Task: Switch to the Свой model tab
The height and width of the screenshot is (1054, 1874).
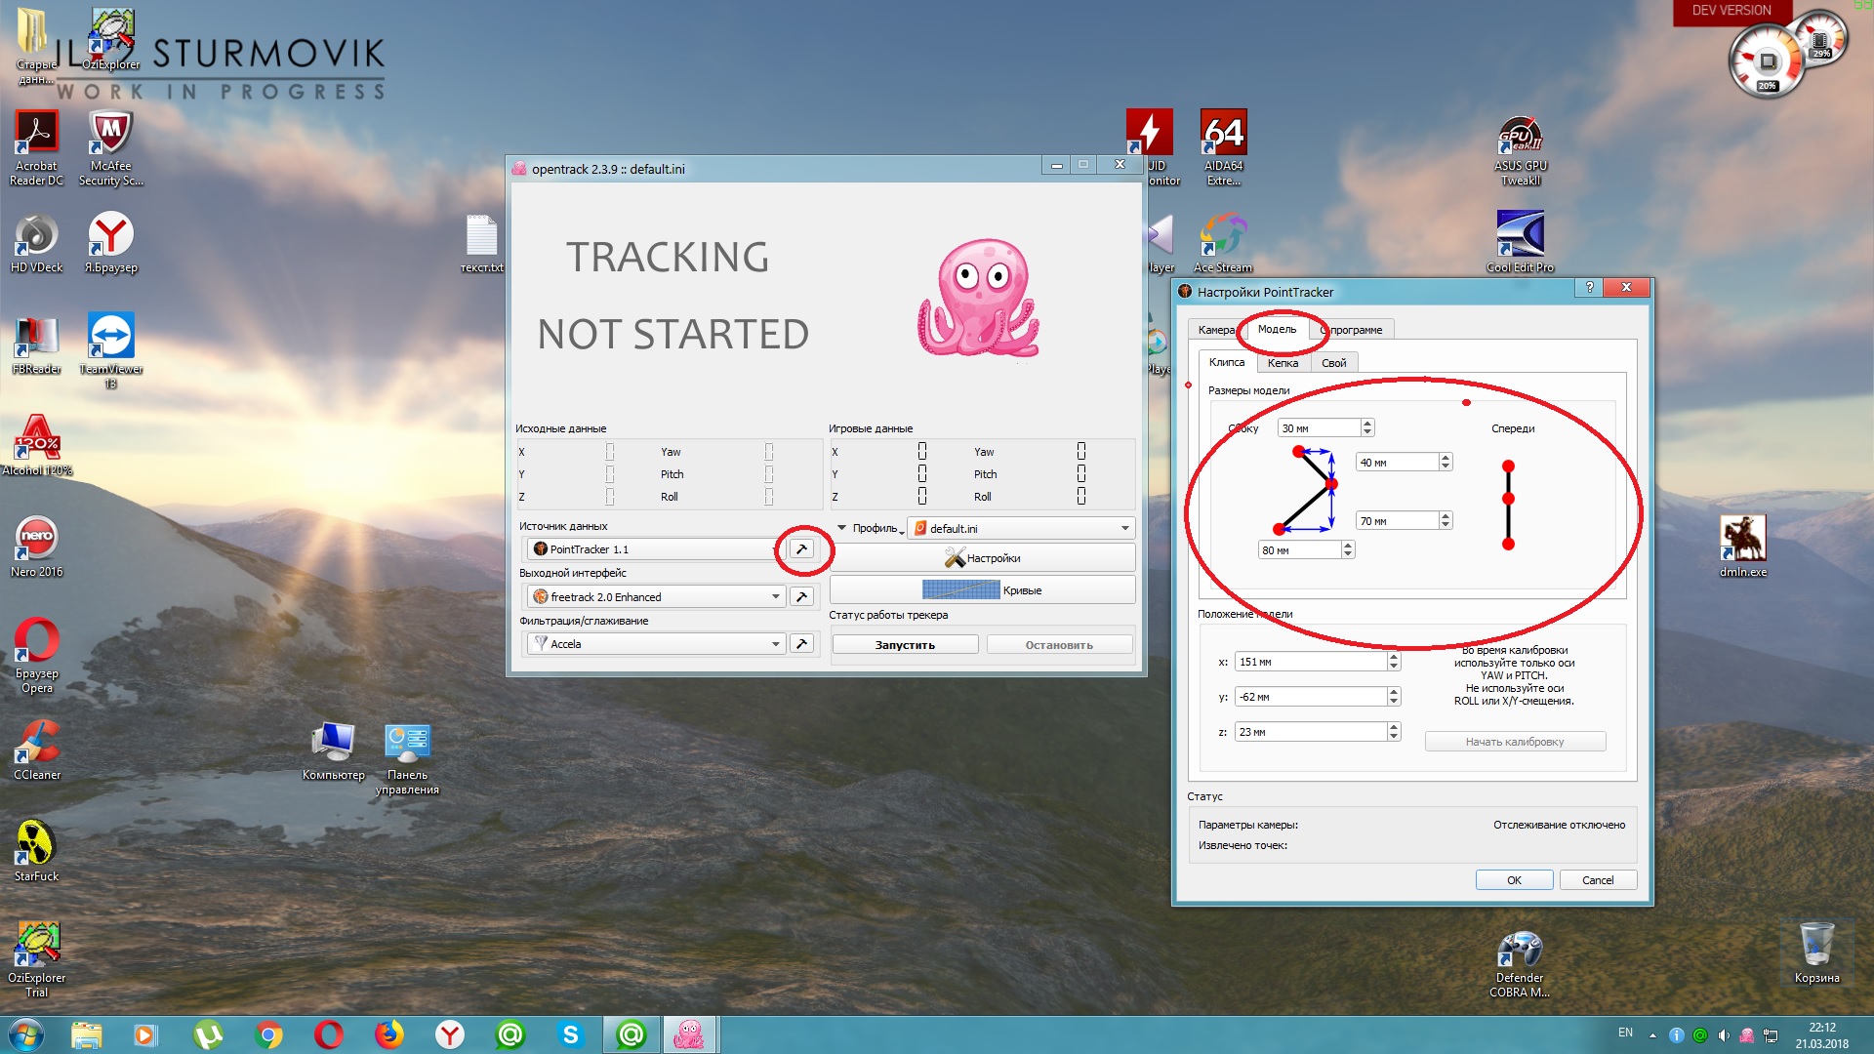Action: [1333, 363]
